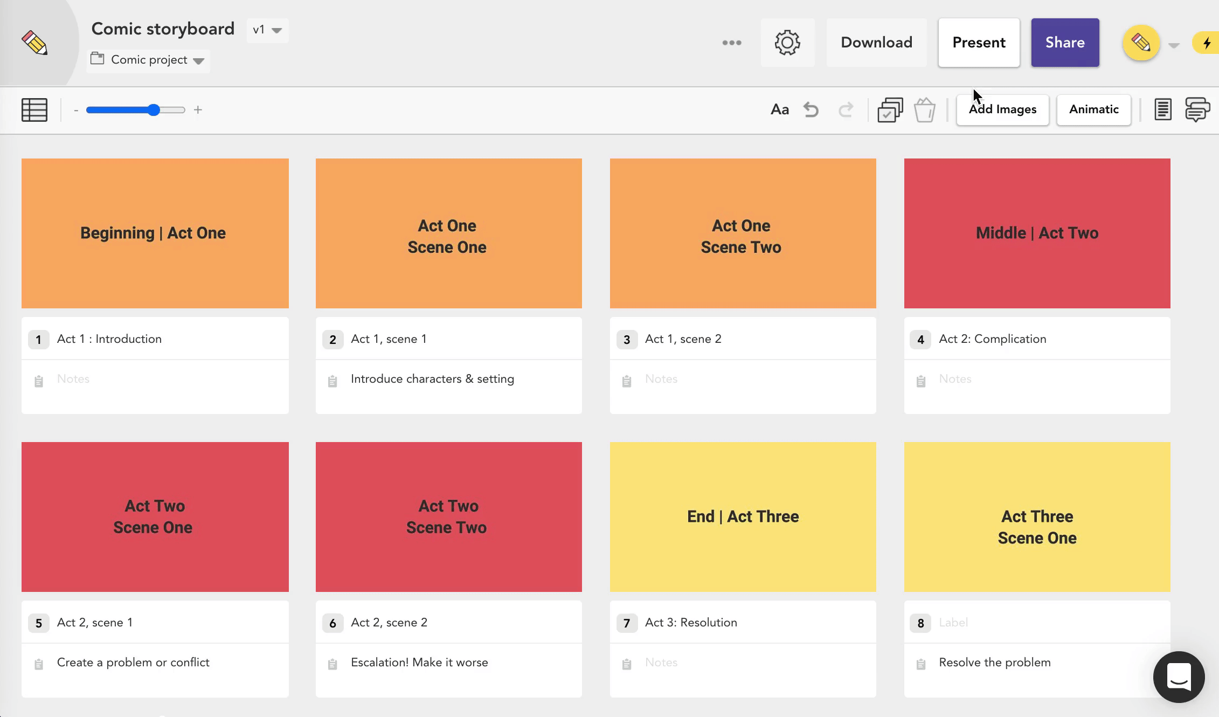Click the lightning bolt upgrade badge

pyautogui.click(x=1207, y=43)
